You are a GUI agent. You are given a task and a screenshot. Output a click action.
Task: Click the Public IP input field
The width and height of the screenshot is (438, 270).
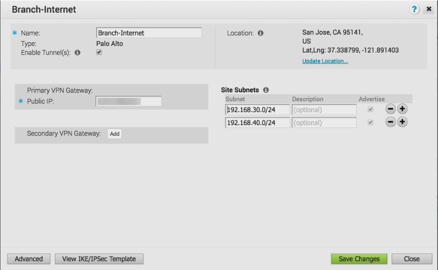(x=129, y=101)
